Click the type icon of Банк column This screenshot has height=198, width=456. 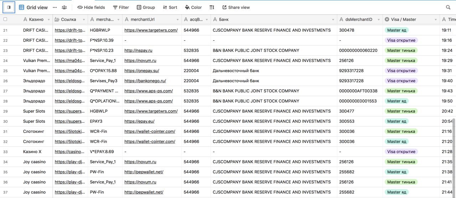(x=215, y=19)
